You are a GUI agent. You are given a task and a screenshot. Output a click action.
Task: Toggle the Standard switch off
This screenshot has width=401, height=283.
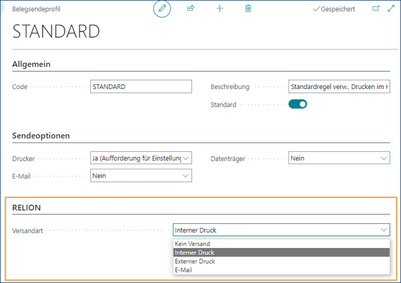coord(297,104)
